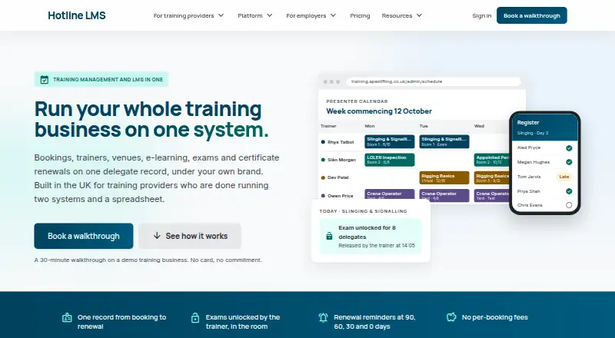
Task: Toggle Megan Hughes's attendance check
Action: click(x=569, y=162)
